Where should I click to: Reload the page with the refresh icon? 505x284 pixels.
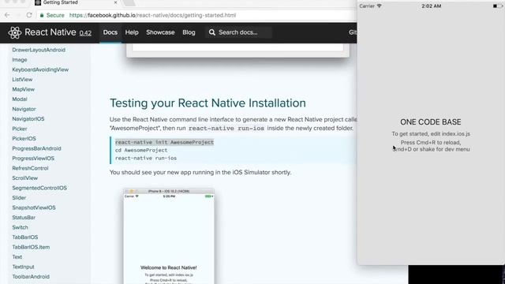[29, 15]
